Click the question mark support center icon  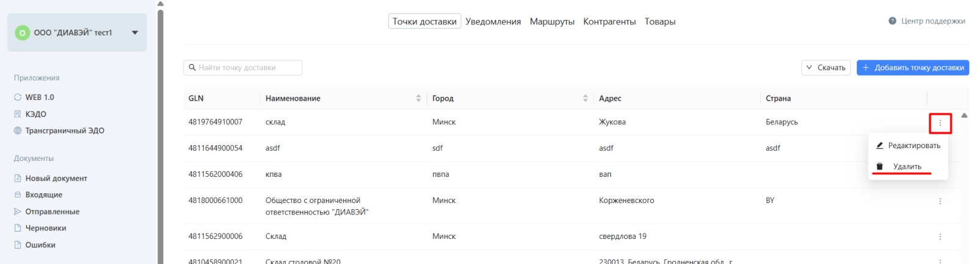coord(892,21)
